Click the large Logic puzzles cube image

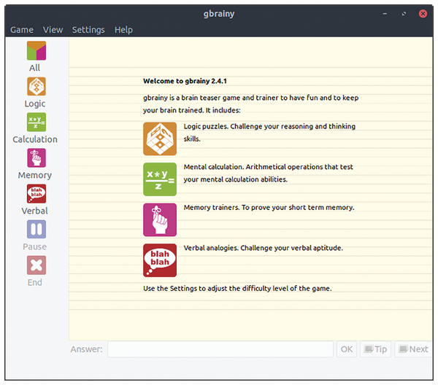click(x=160, y=139)
